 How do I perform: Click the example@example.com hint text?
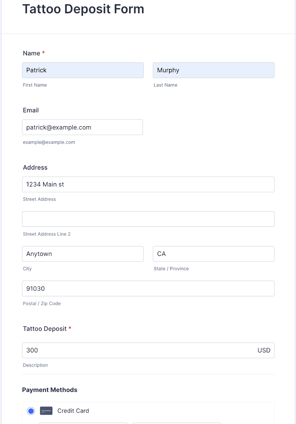(x=49, y=142)
